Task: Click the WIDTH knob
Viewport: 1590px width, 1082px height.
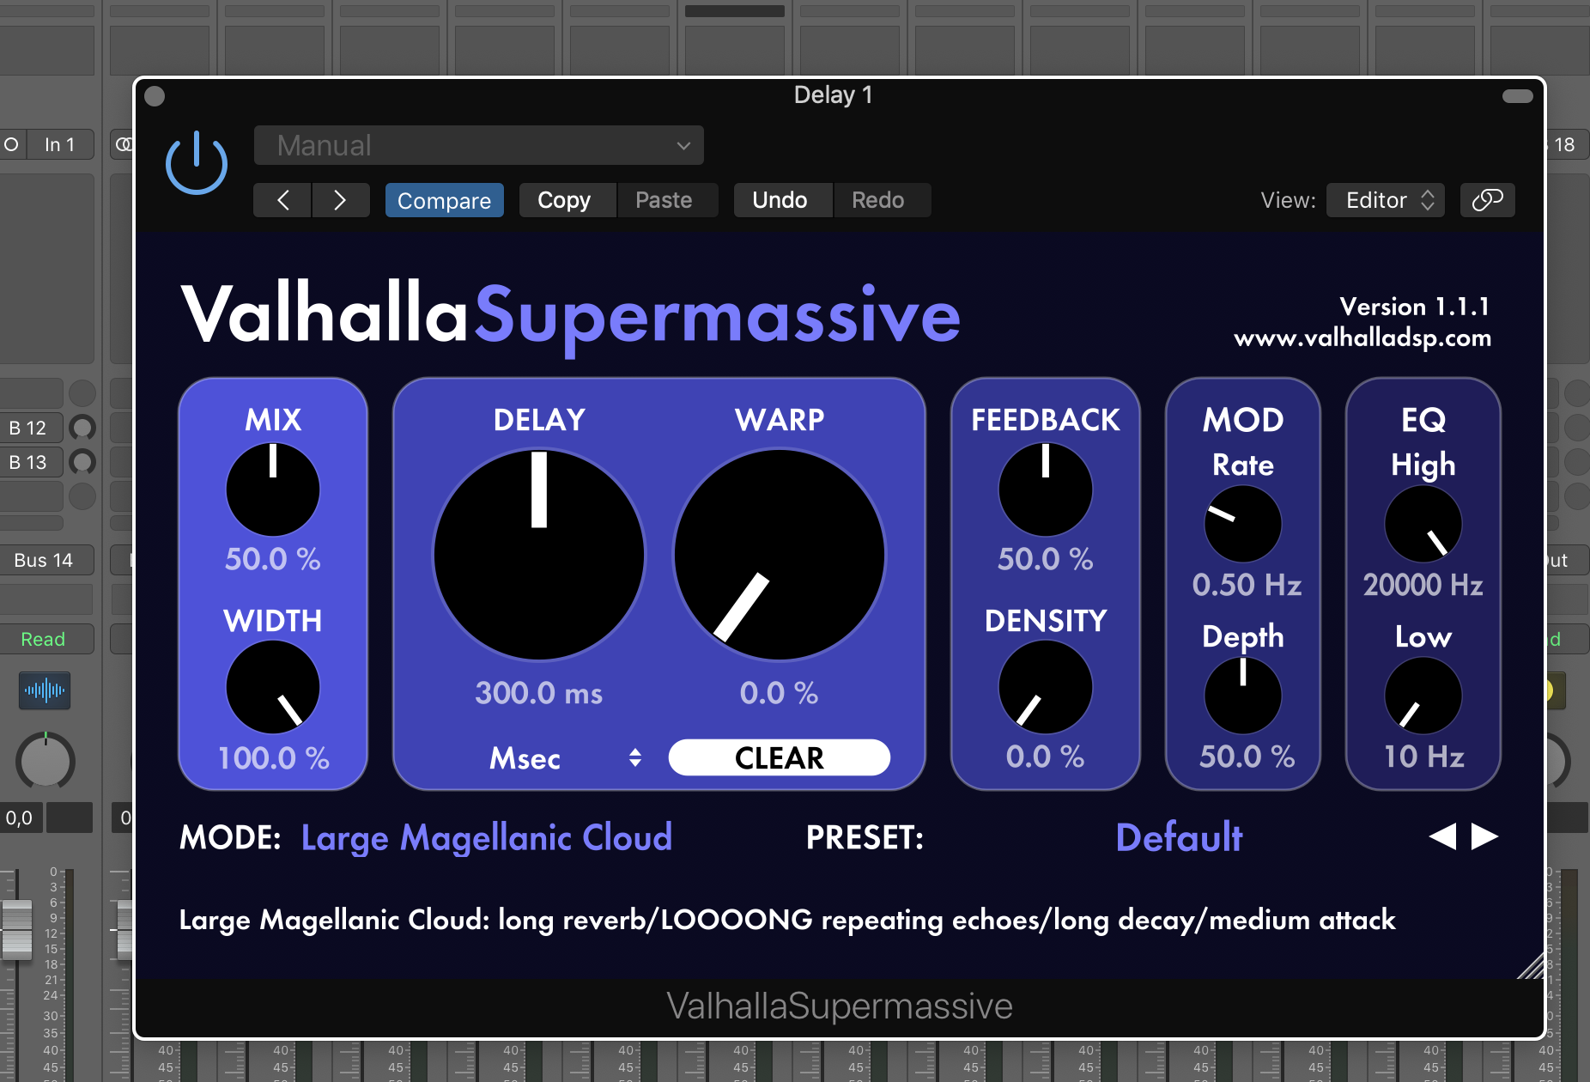Action: coord(273,687)
